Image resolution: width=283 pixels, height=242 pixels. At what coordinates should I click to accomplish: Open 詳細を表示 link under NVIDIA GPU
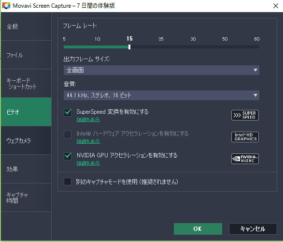point(88,163)
